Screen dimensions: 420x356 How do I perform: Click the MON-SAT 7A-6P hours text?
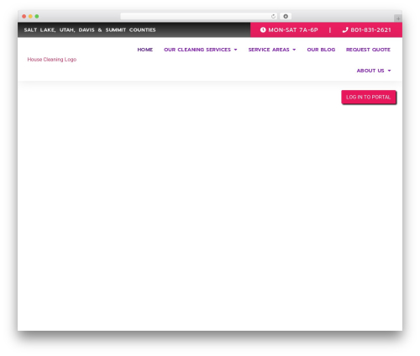pos(293,29)
